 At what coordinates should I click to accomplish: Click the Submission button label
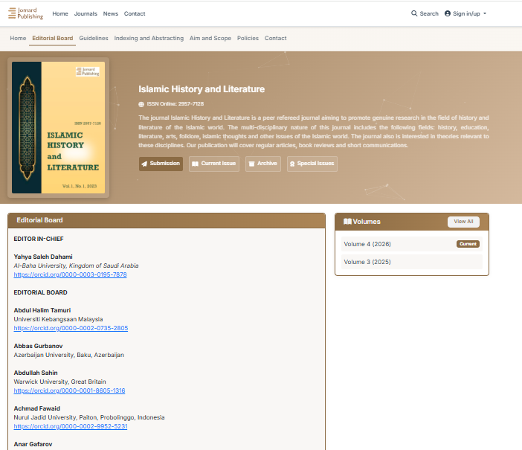(165, 163)
